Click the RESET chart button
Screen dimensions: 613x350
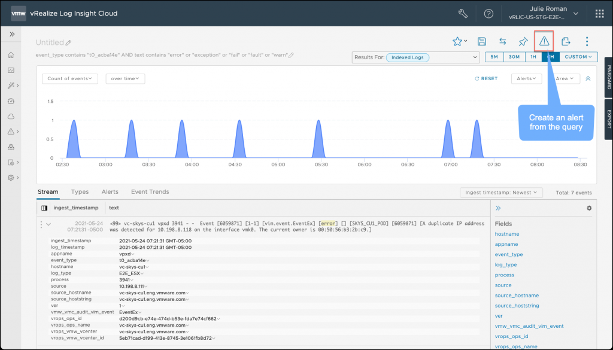[x=485, y=78]
